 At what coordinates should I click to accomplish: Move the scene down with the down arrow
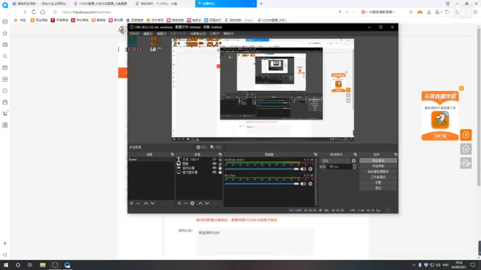pos(153,203)
